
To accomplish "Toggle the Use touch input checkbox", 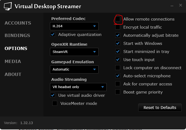I will coord(118,60).
